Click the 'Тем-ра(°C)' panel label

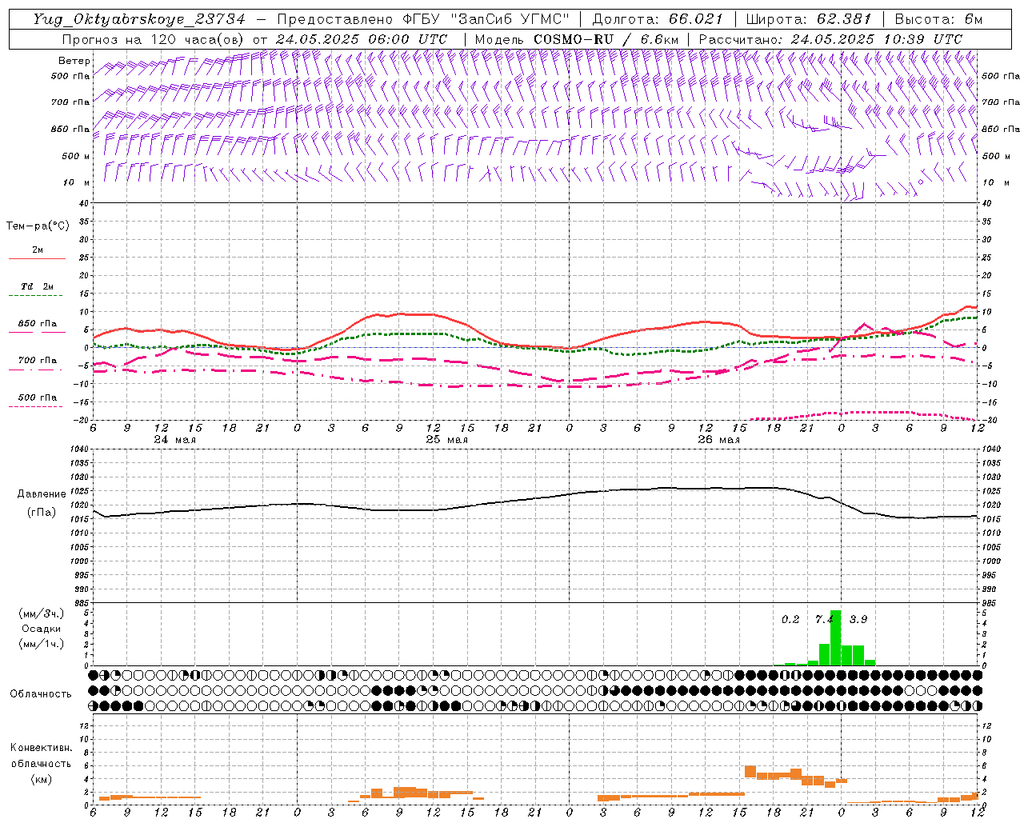[38, 226]
